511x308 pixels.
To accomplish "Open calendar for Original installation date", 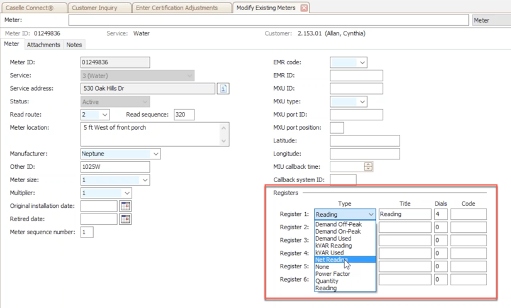I will pos(125,206).
